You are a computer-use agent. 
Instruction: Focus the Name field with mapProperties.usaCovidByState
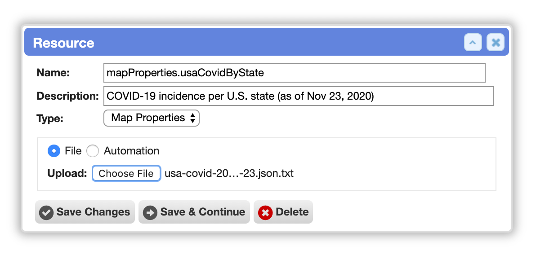click(295, 73)
